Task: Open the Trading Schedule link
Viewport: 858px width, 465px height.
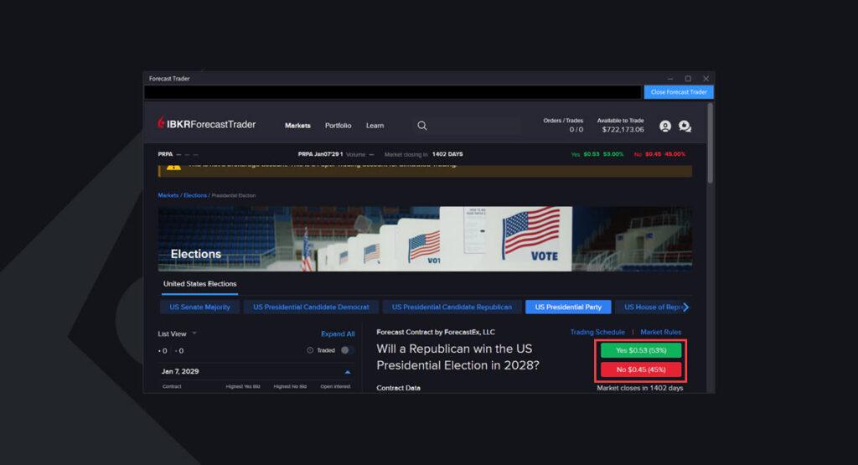Action: [x=597, y=333]
